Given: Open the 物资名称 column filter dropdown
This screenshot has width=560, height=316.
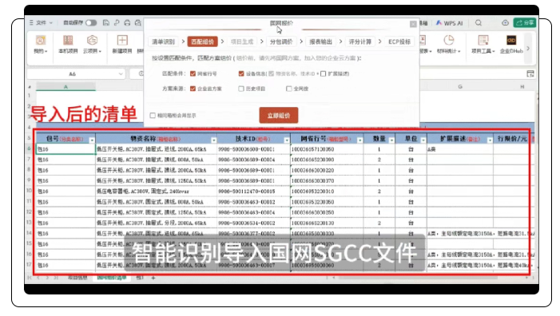Looking at the screenshot, I should tap(213, 140).
